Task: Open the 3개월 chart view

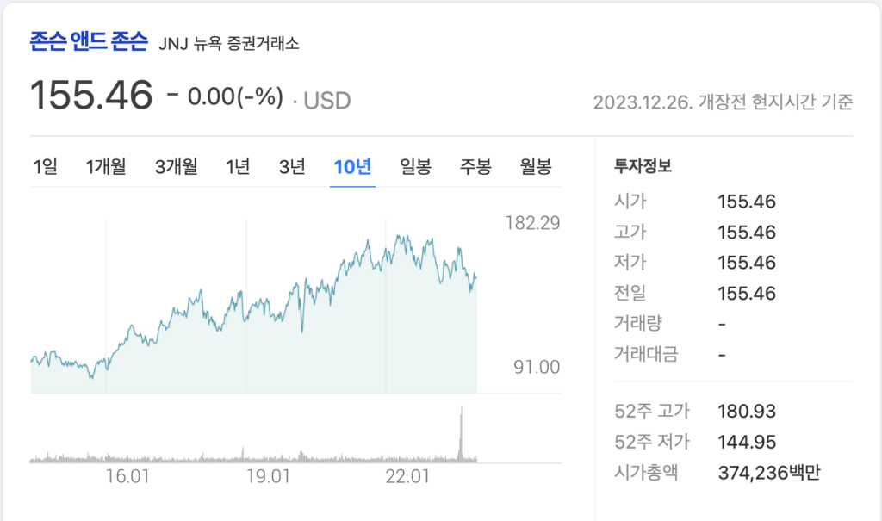Action: point(176,169)
